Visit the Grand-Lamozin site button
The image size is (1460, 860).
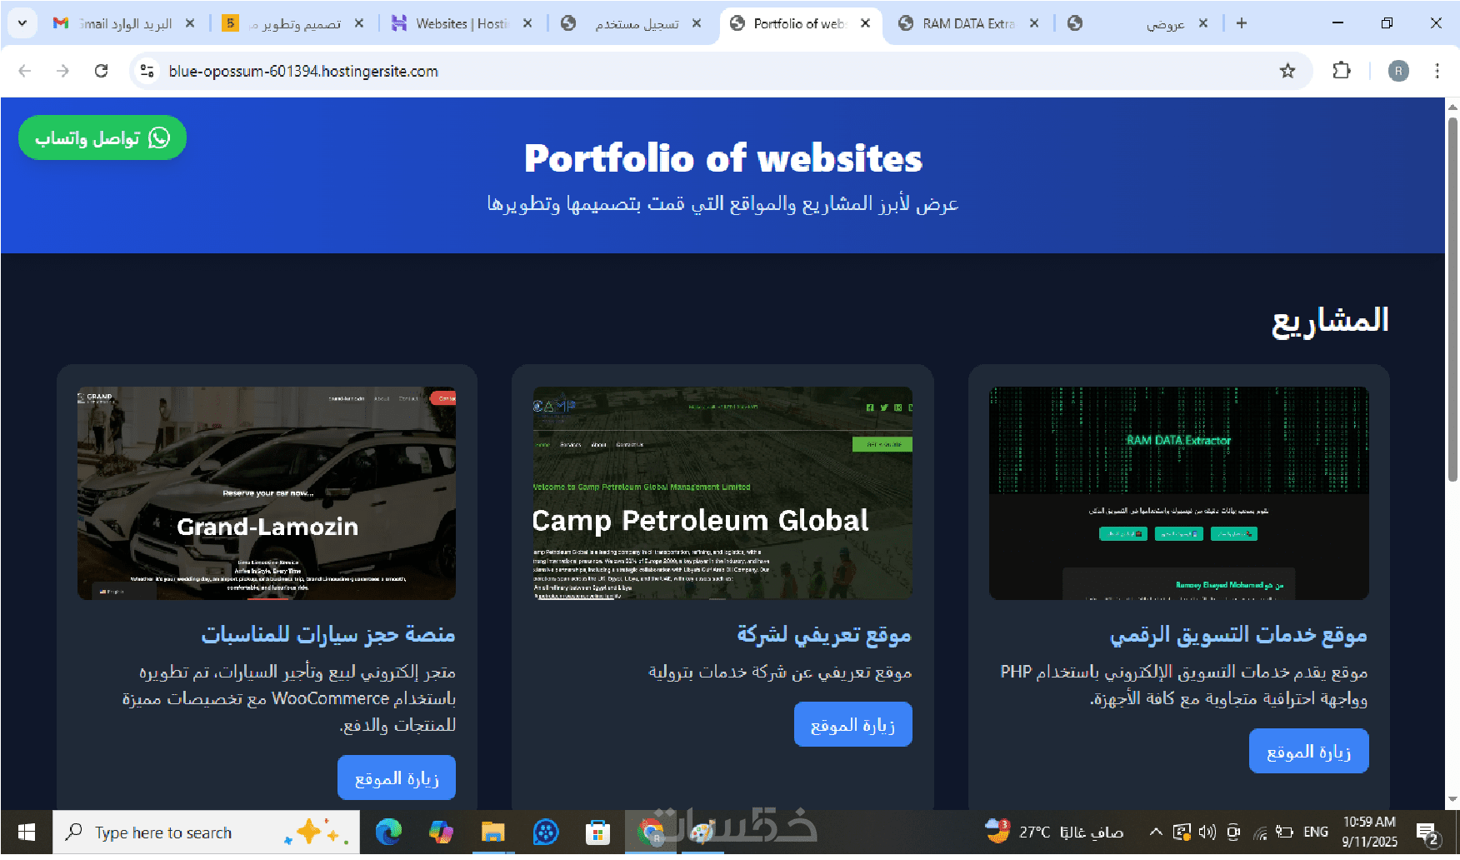click(x=397, y=777)
